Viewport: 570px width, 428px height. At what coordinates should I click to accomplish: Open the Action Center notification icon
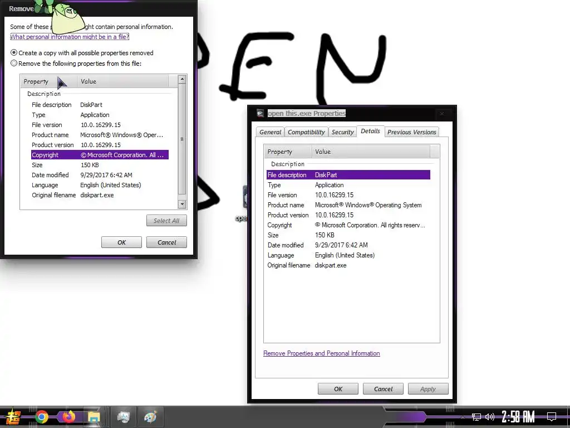coord(552,417)
